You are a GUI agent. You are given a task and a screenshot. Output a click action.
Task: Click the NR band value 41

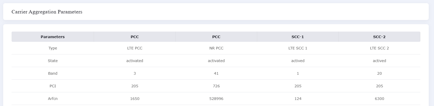[216, 73]
